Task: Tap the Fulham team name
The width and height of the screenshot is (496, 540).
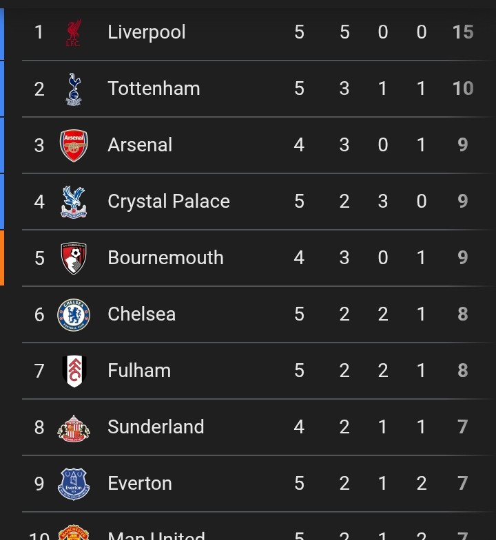Action: (139, 371)
